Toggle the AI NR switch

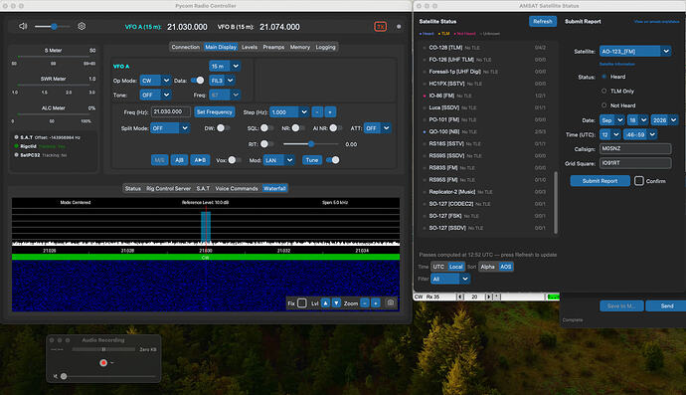tap(336, 128)
